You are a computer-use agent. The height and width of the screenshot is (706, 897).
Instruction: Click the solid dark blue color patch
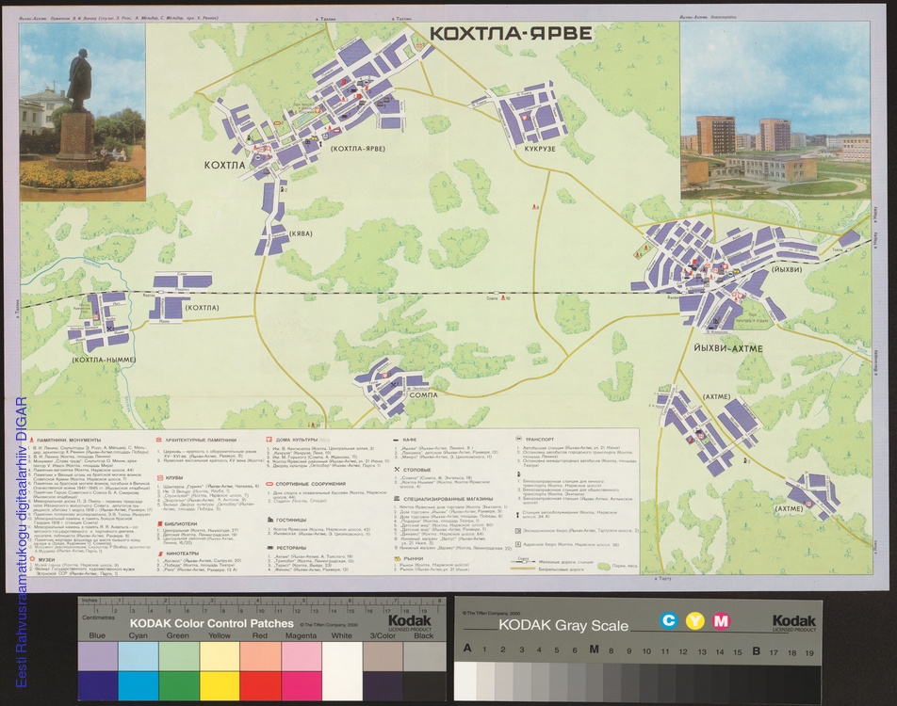[98, 685]
